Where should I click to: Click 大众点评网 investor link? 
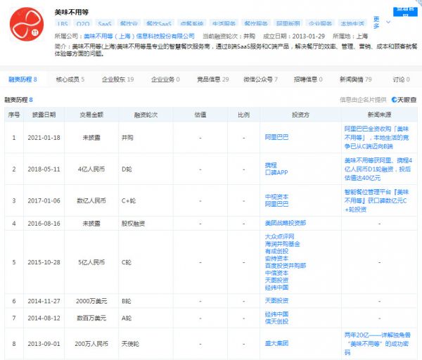(279, 237)
